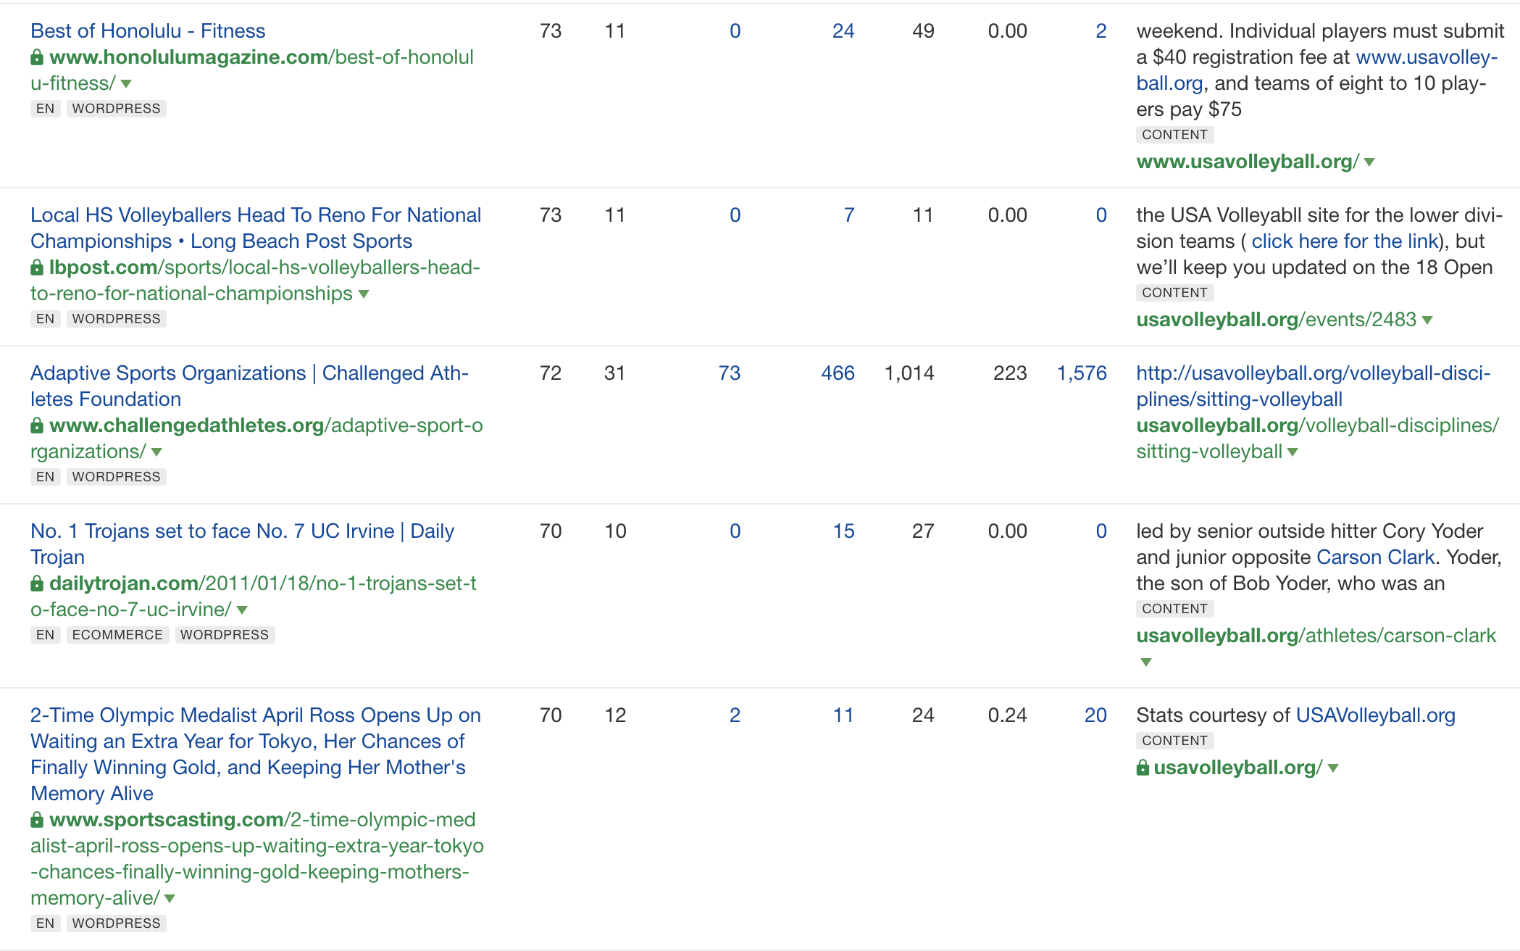This screenshot has height=951, width=1520.
Task: Open sportscasting.com article URL
Action: pos(257,859)
